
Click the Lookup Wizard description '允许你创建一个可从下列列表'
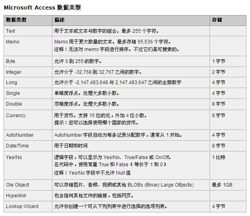(110, 206)
